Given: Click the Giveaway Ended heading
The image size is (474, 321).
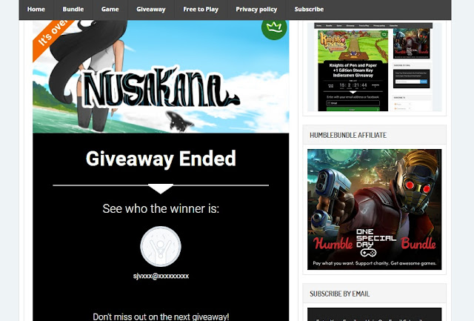Looking at the screenshot, I should pos(161,159).
